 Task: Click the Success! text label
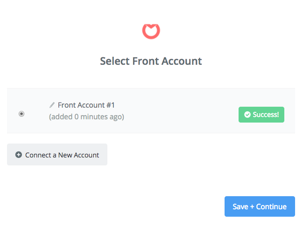tap(266, 115)
